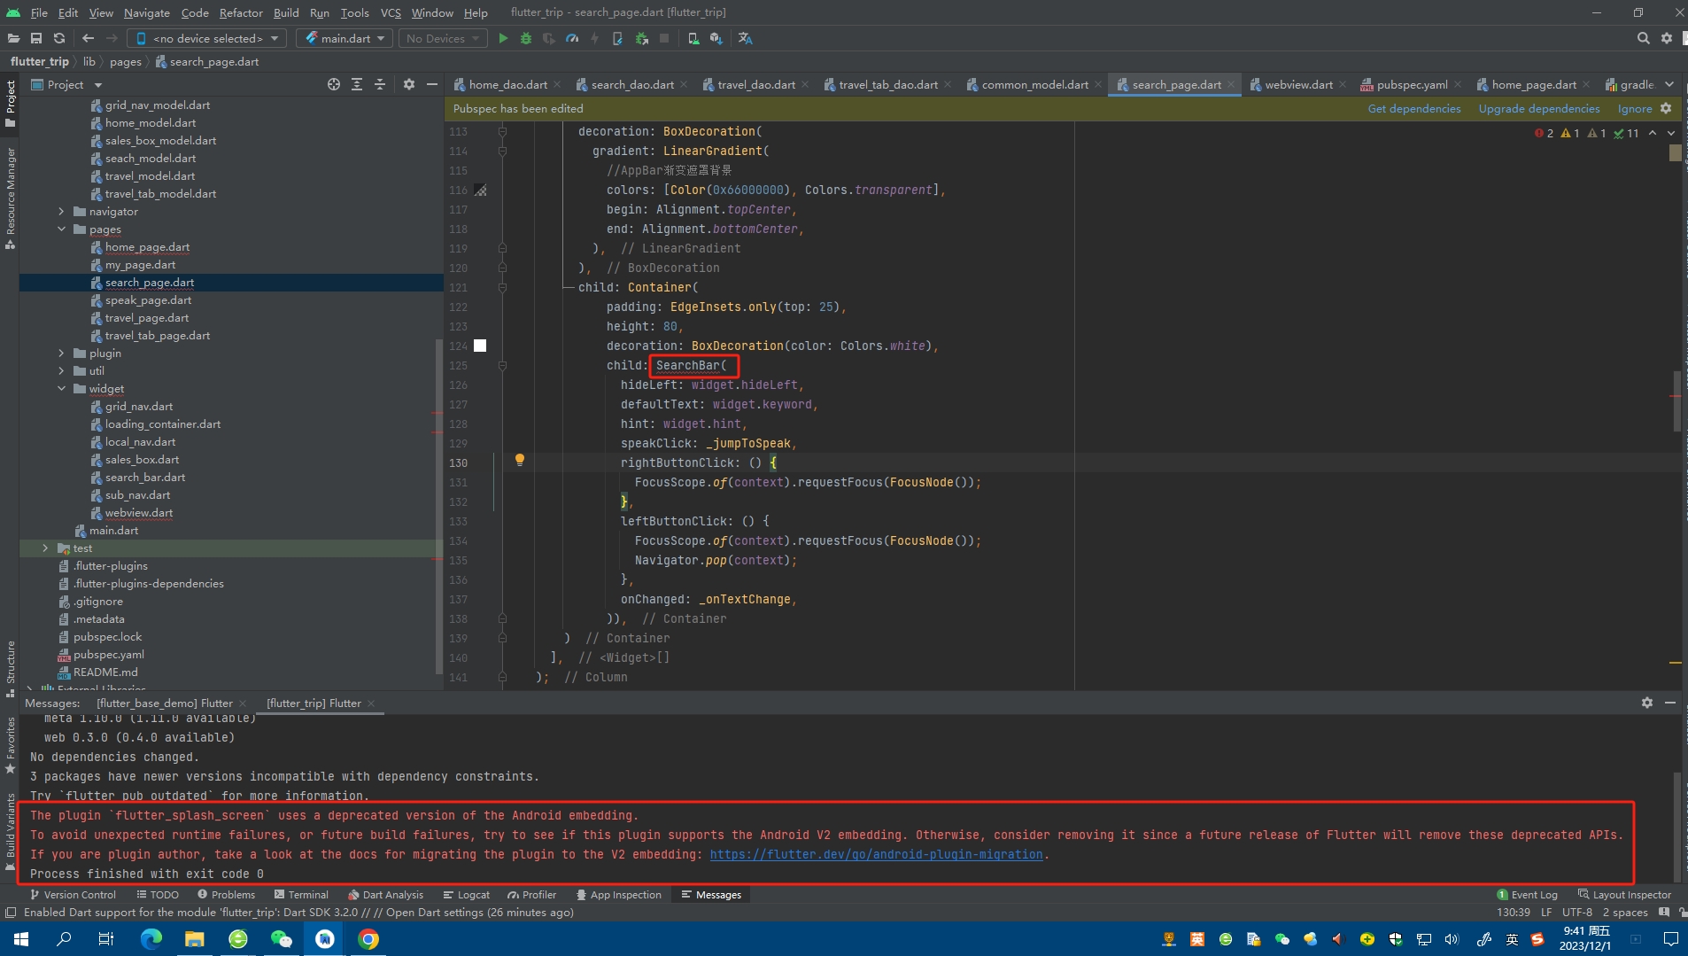Click the Flutter Attach debugger icon
This screenshot has width=1688, height=956.
coord(641,38)
